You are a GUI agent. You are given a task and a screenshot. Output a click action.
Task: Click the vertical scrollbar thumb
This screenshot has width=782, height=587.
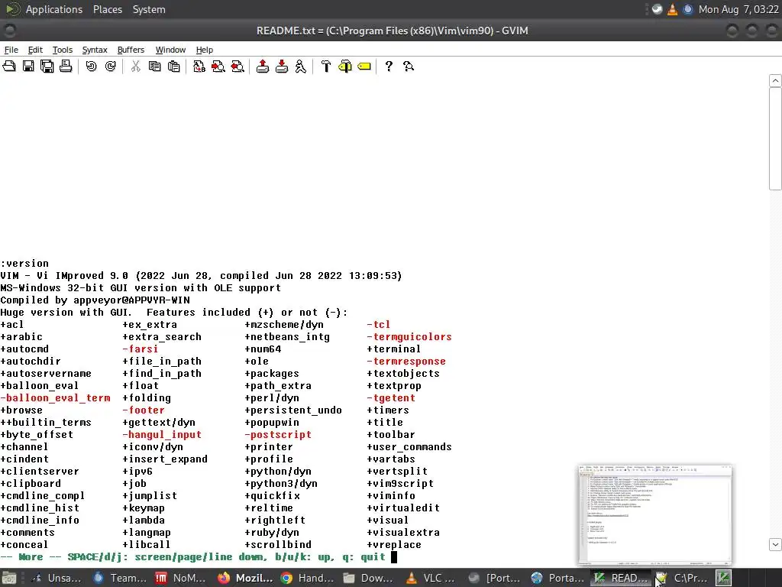(x=775, y=139)
